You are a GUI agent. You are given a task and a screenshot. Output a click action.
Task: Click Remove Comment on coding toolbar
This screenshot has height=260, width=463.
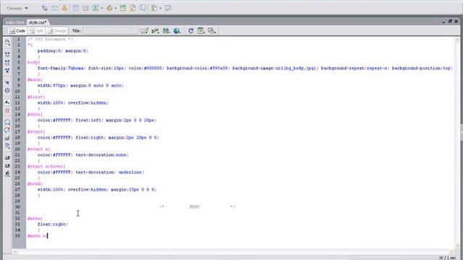(7, 130)
